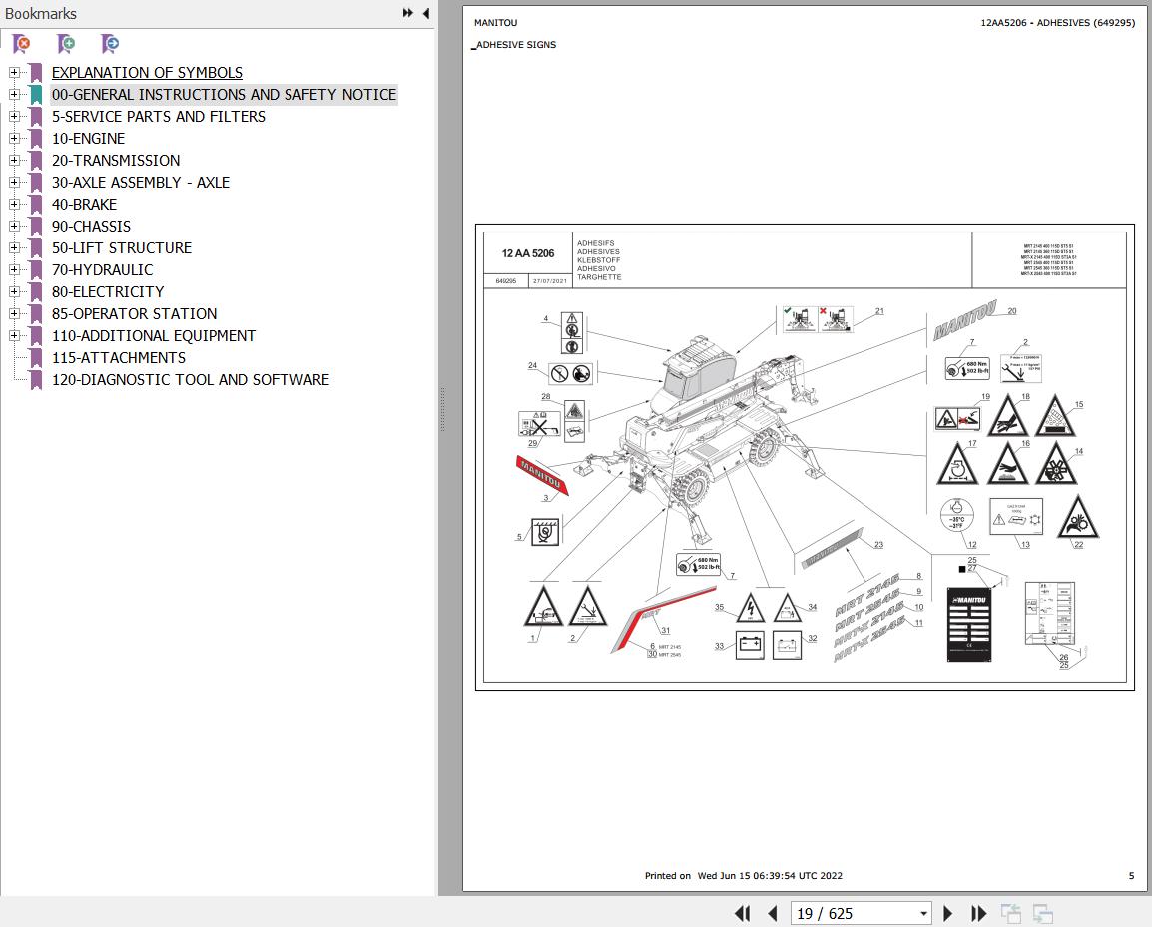This screenshot has height=927, width=1152.
Task: Collapse the bookmarks panel with left arrow
Action: point(426,13)
